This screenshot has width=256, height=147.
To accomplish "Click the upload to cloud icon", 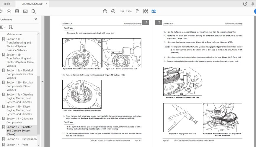I will click(9, 11).
